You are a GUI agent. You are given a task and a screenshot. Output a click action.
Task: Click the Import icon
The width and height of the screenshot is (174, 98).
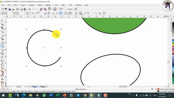(41, 9)
